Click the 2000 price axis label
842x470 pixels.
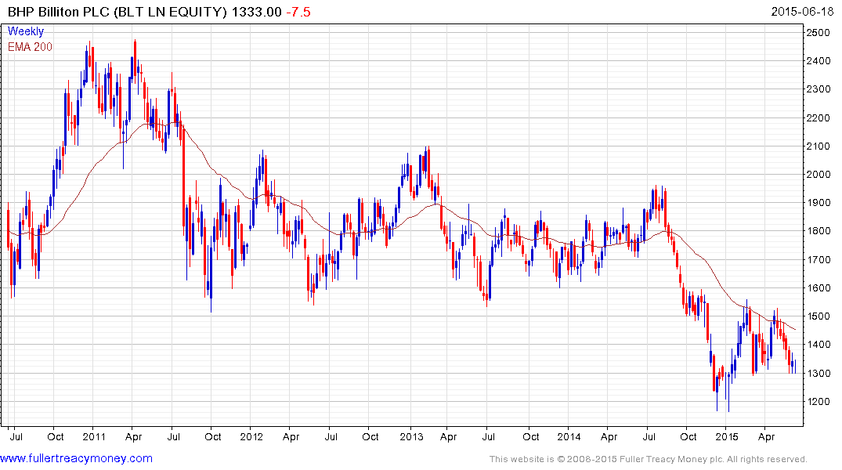click(x=819, y=174)
